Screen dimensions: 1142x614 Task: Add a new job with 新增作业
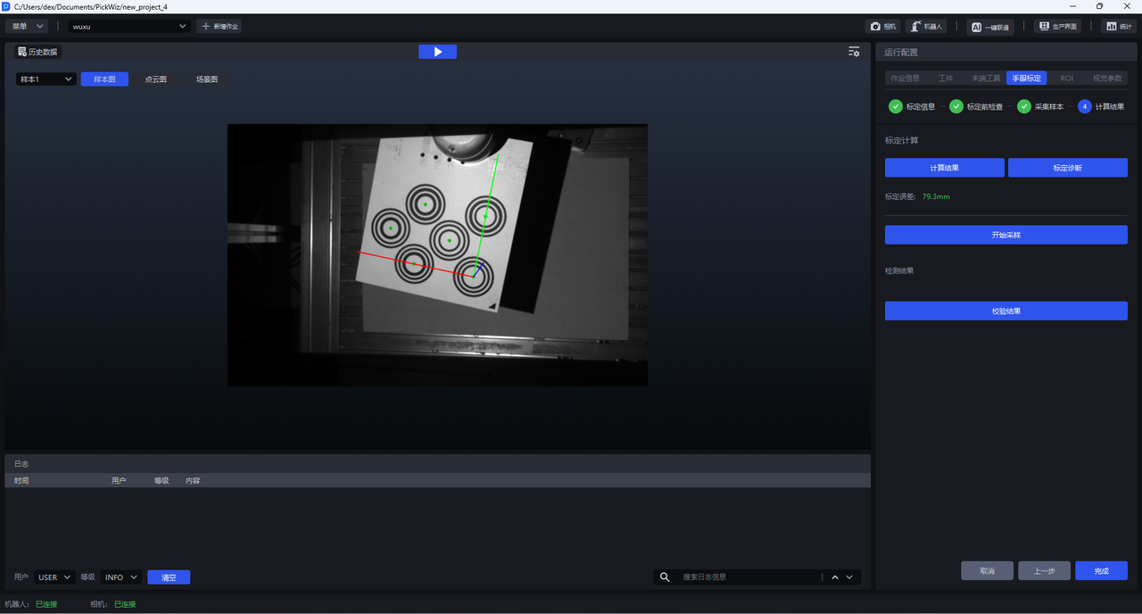(219, 27)
